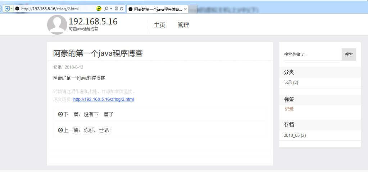Open dropdown arrow beside the shield icon

(12, 9)
